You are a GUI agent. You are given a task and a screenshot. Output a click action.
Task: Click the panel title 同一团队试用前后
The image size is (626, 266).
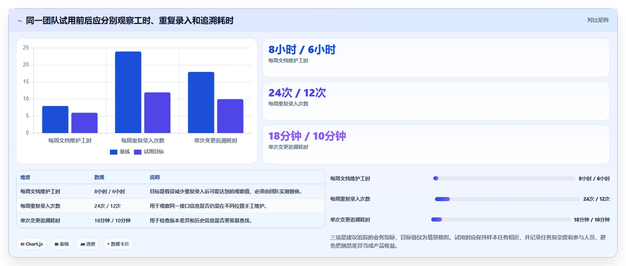tap(130, 20)
